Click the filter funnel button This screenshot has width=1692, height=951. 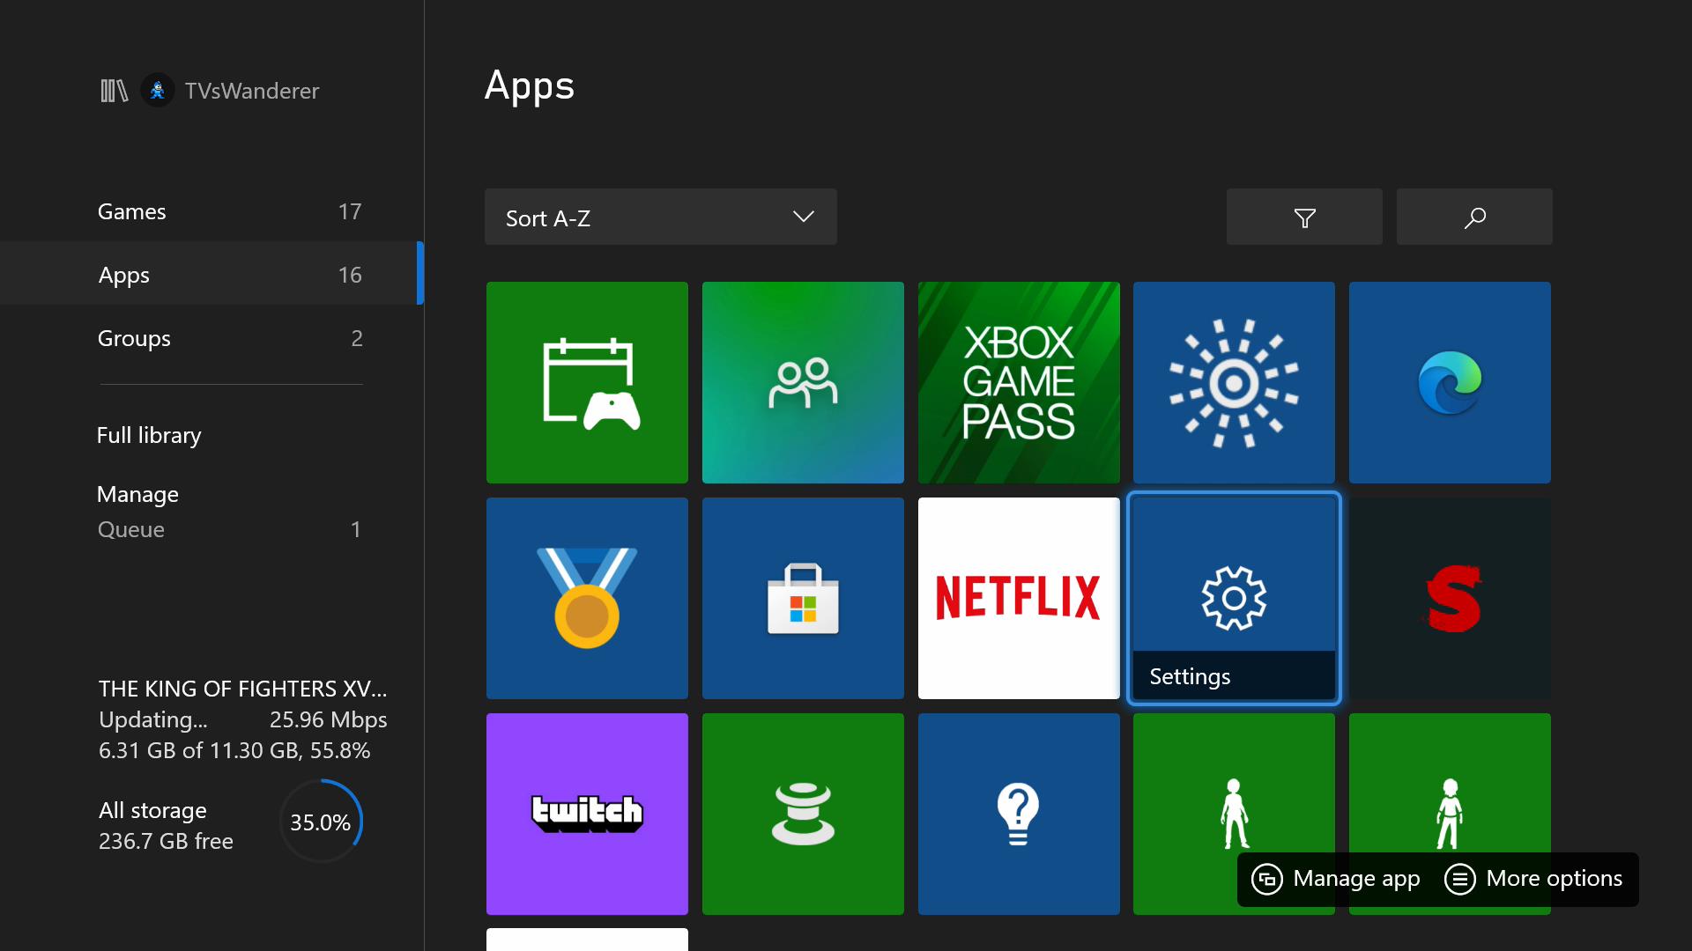1303,217
